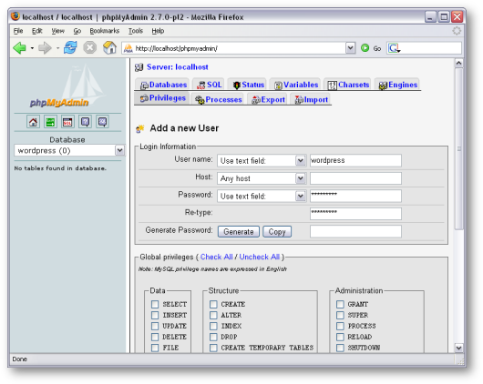Click the Firefox Home toolbar icon
The image size is (483, 384).
click(x=109, y=48)
